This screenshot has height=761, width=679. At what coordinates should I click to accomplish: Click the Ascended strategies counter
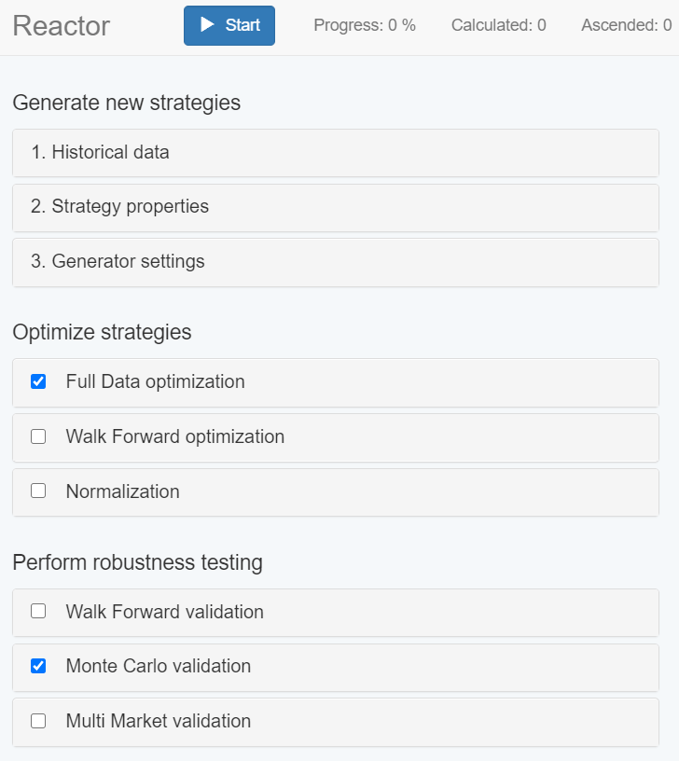click(626, 25)
